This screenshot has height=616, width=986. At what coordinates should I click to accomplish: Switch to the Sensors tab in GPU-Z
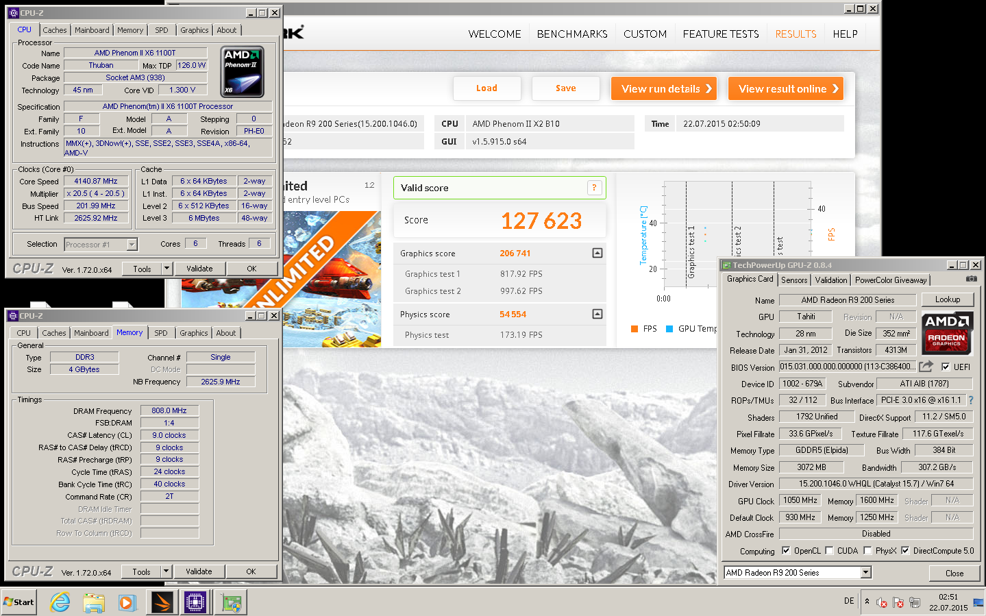point(794,280)
